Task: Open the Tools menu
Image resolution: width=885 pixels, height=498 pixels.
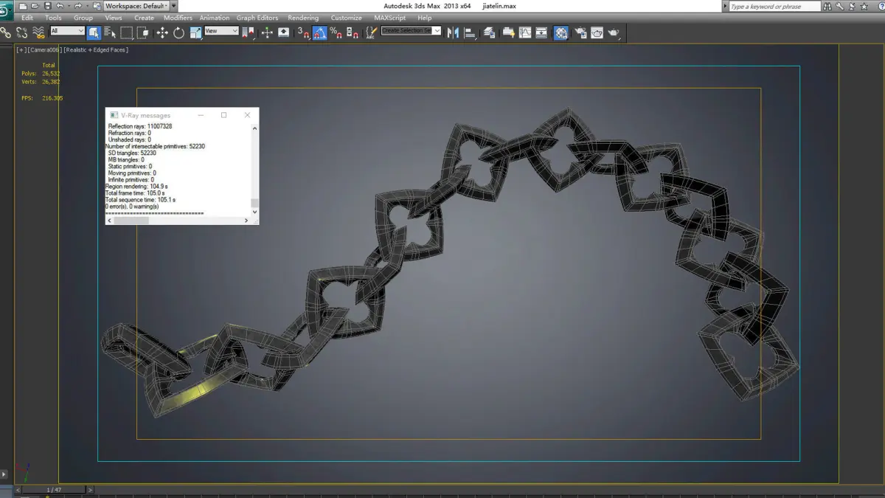Action: (x=53, y=18)
